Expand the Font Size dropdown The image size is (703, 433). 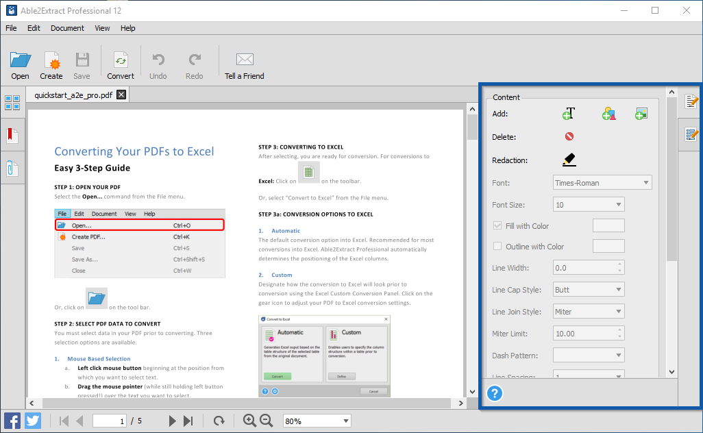[x=589, y=204]
